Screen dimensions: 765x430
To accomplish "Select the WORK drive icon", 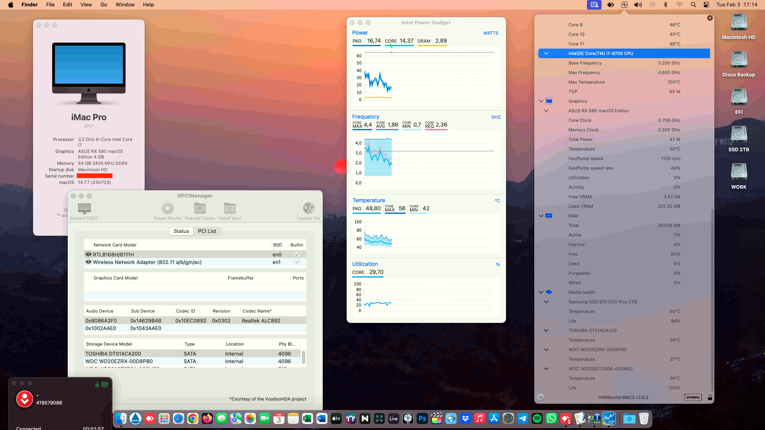I will pyautogui.click(x=739, y=176).
